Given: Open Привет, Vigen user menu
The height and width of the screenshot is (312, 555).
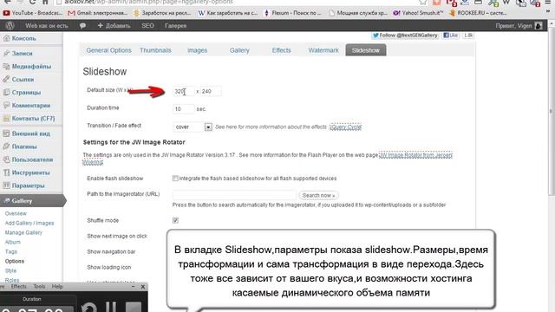Looking at the screenshot, I should coord(519,25).
